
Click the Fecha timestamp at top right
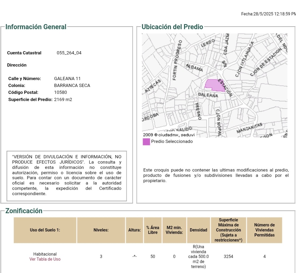(x=268, y=14)
